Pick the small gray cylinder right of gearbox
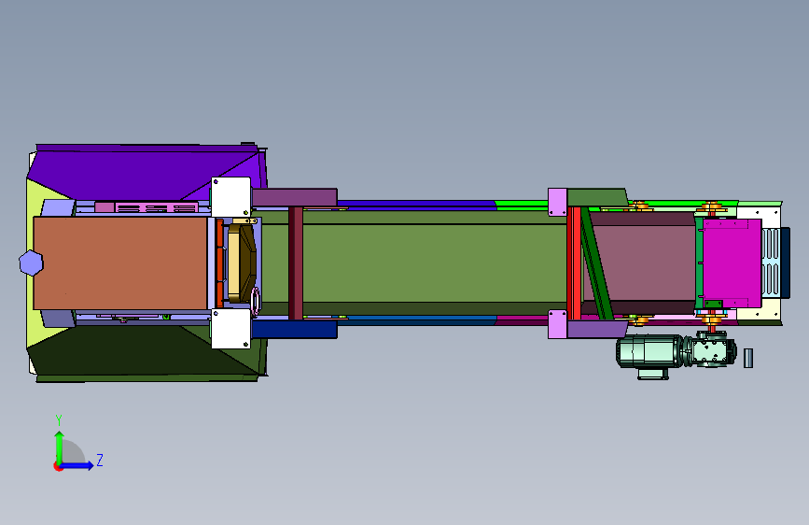 pyautogui.click(x=748, y=358)
